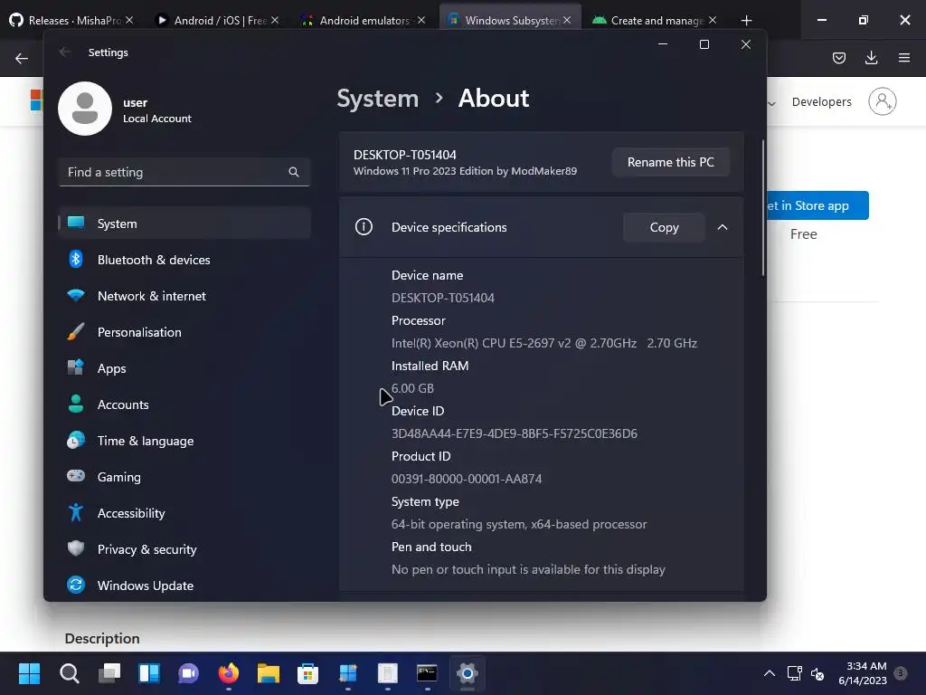
Task: Copy the device specifications
Action: [665, 227]
